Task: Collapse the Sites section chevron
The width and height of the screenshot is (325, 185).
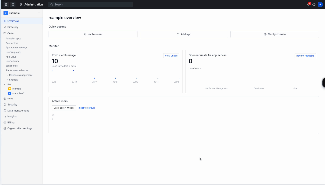Action: point(4,84)
